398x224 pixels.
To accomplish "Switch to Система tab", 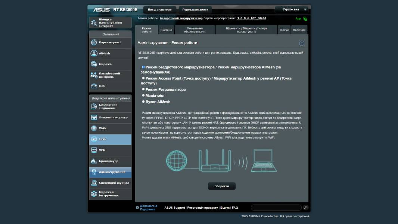I will 166,30.
